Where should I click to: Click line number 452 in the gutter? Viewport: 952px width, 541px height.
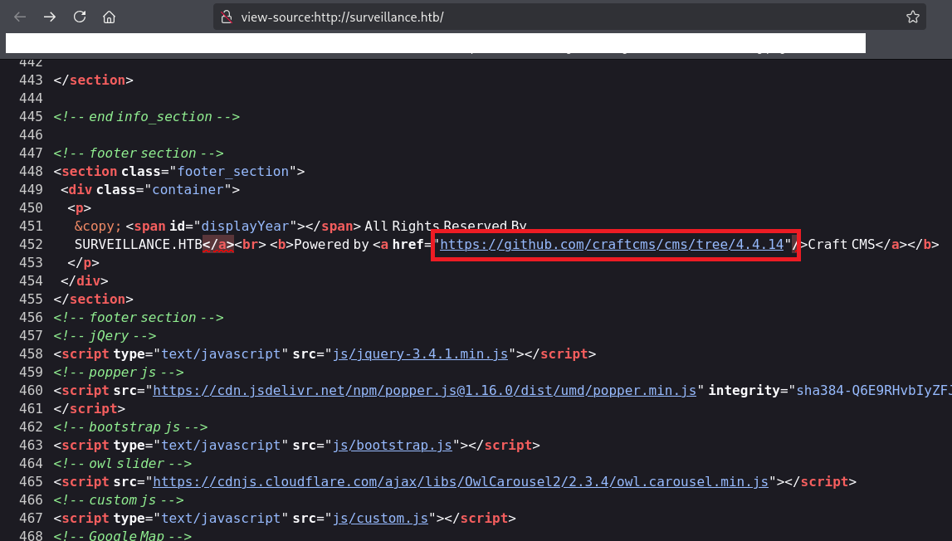(30, 244)
